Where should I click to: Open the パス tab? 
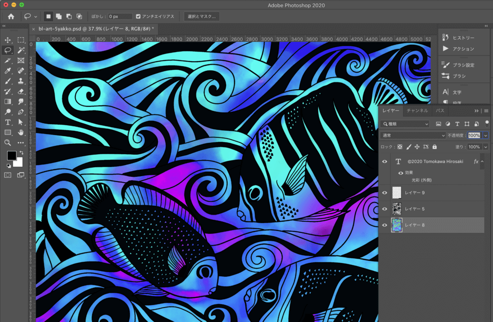click(x=440, y=110)
